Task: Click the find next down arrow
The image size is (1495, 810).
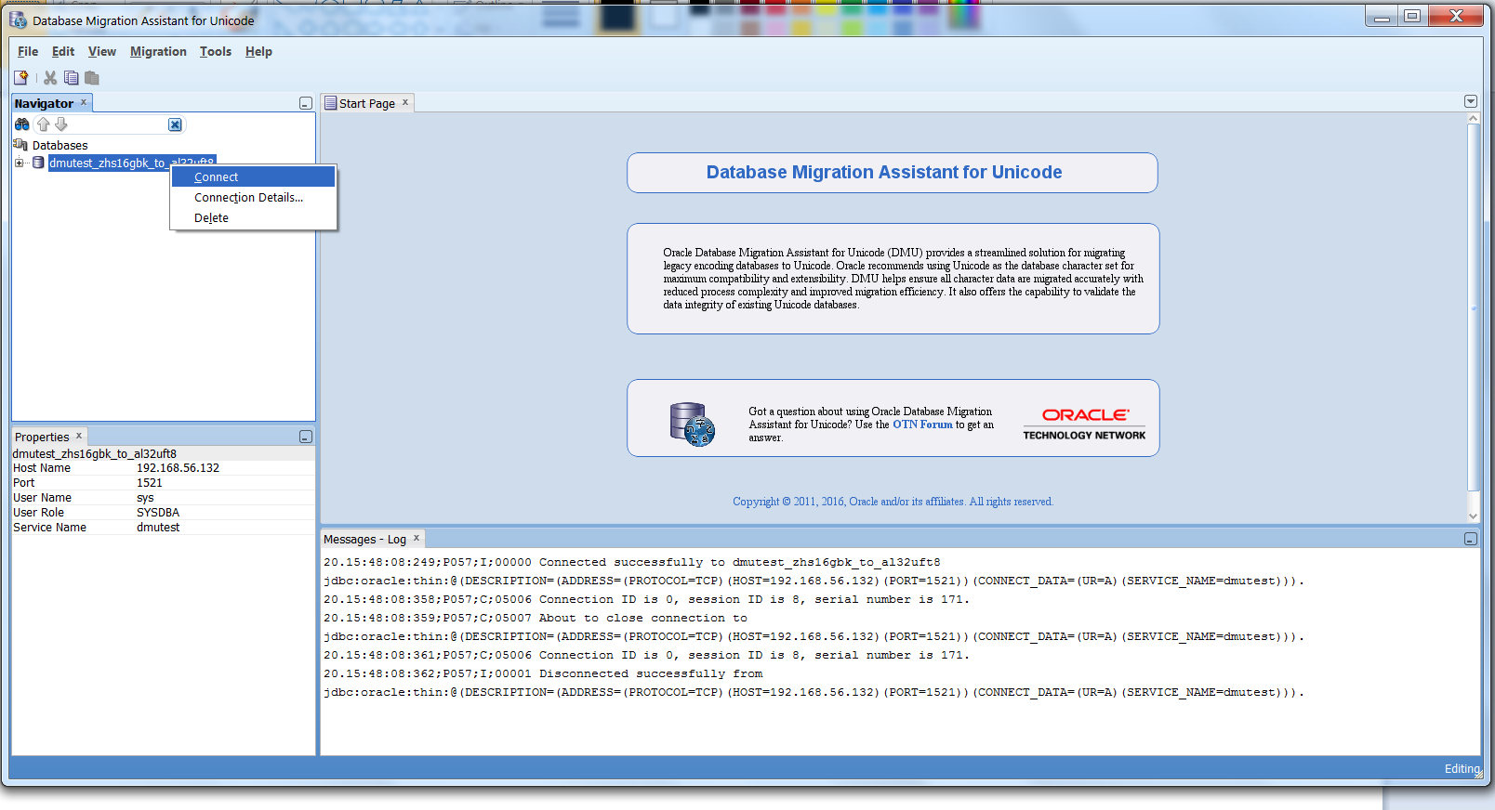Action: click(x=61, y=124)
